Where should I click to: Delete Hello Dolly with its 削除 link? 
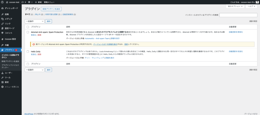(39, 54)
